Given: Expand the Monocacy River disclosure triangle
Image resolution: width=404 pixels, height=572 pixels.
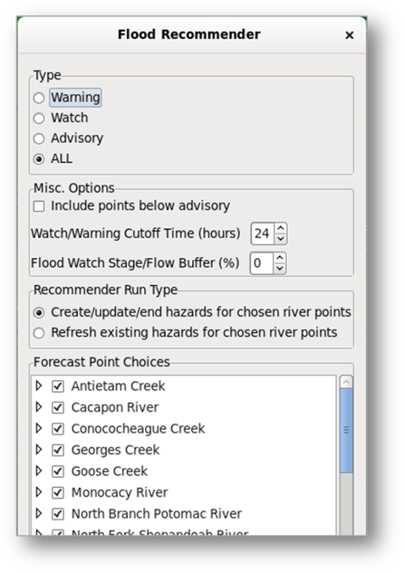Looking at the screenshot, I should coord(39,492).
